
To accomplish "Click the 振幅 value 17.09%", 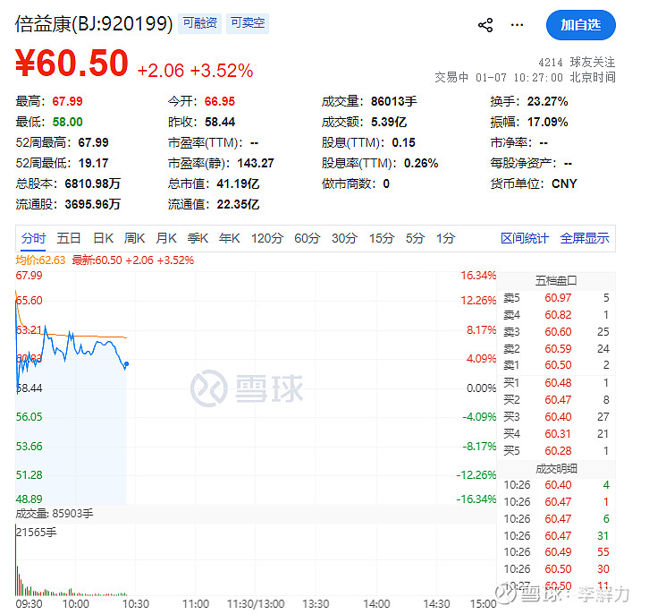I will (x=548, y=123).
